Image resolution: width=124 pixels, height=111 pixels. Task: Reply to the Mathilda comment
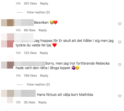click(42, 102)
